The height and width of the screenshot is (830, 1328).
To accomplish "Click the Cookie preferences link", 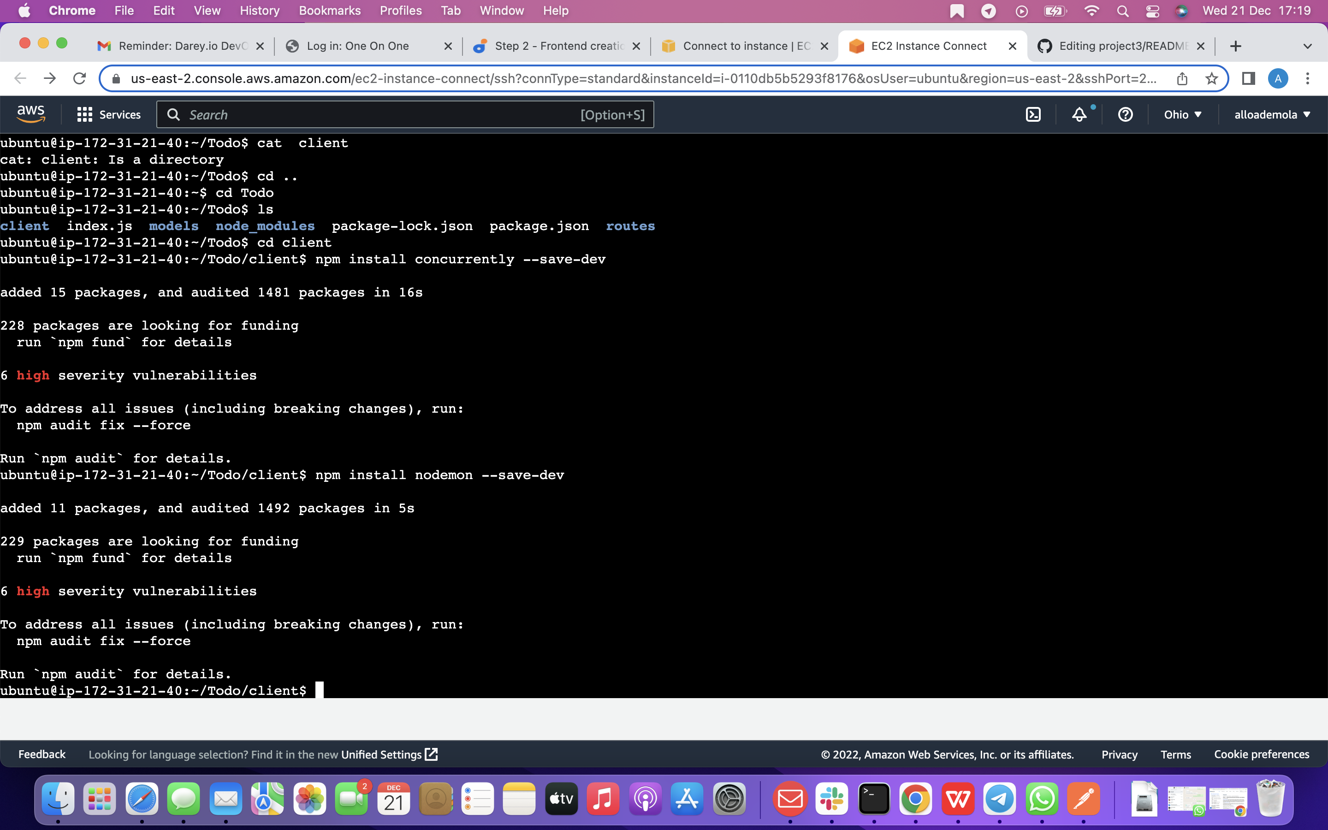I will (1262, 754).
